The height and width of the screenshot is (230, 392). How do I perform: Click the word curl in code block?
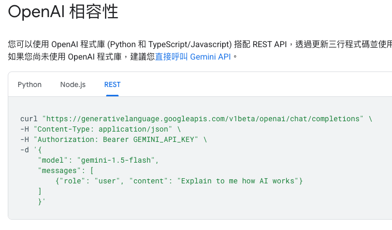click(x=29, y=119)
